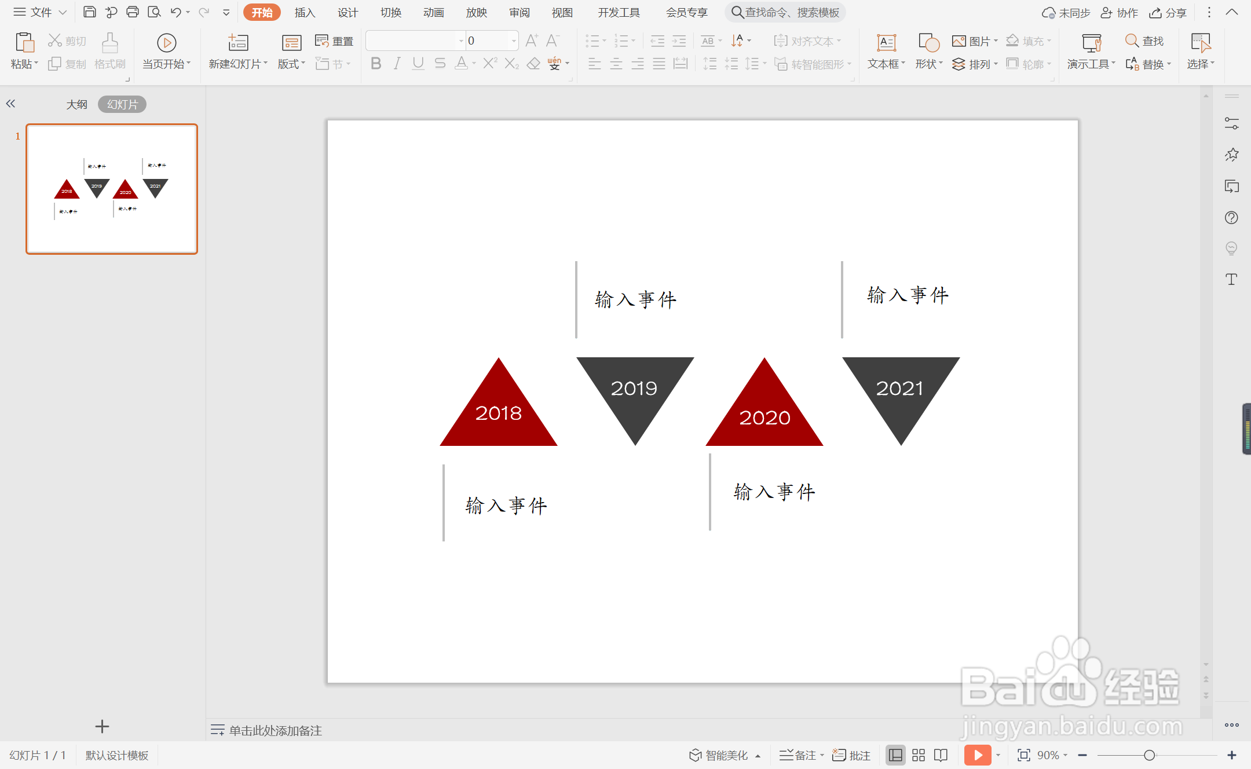This screenshot has height=769, width=1251.
Task: Select slide 1 thumbnail
Action: 112,189
